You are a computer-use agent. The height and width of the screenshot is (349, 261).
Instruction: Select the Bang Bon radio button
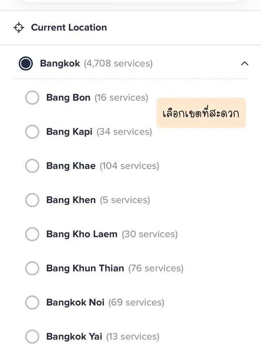32,98
